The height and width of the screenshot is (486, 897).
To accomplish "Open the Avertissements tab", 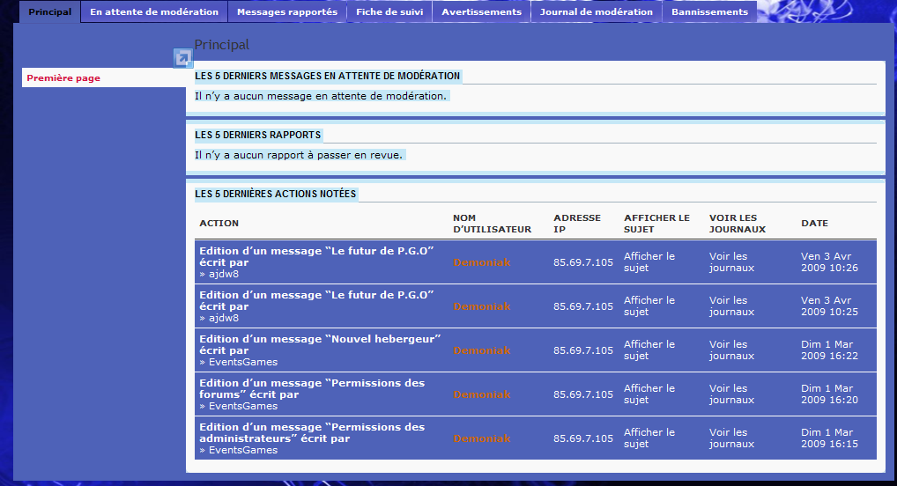I will click(481, 12).
